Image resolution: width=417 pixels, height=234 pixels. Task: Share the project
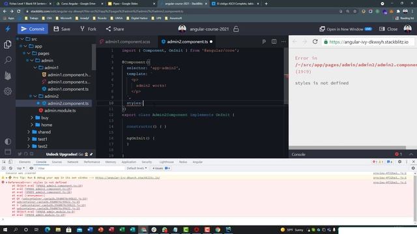coord(115,29)
